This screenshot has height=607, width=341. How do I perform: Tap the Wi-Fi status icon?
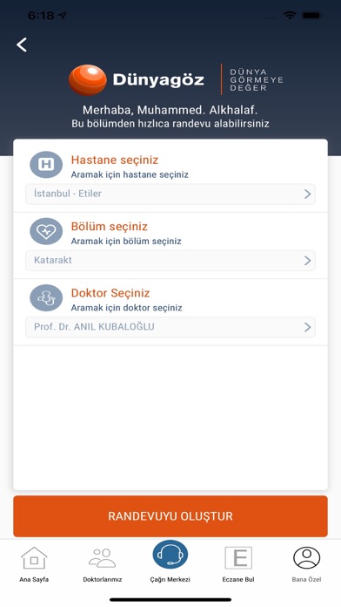pos(290,16)
